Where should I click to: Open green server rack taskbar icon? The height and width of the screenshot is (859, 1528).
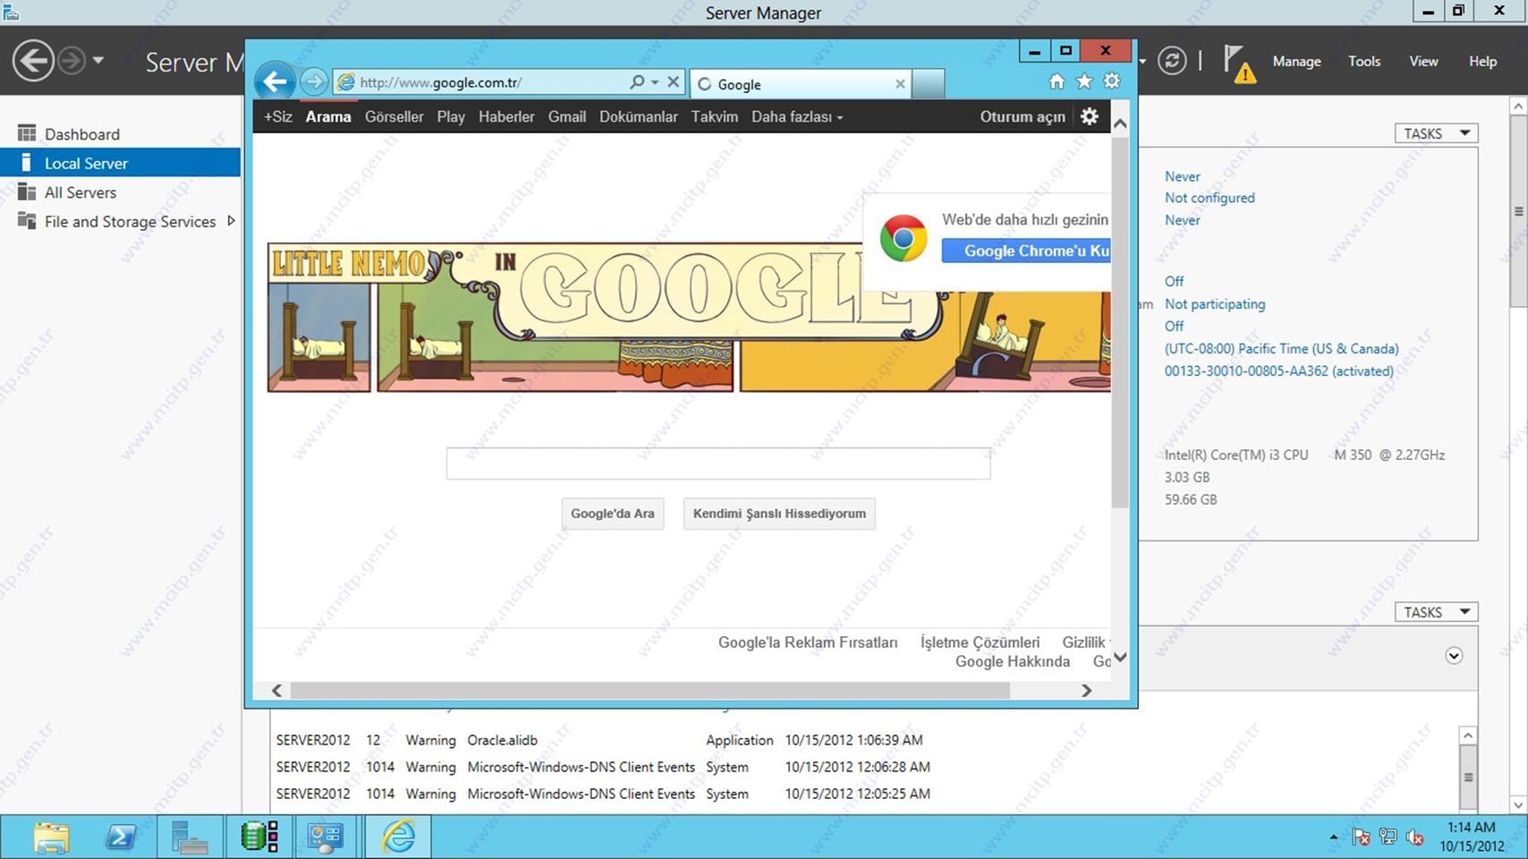(259, 838)
